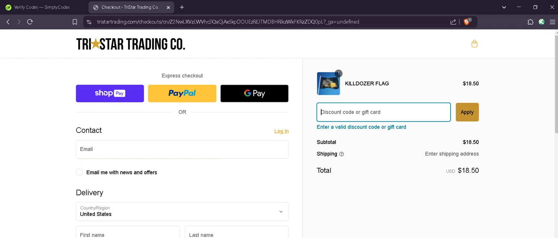Select the Checkout - TriStar Trading Co. tab
The width and height of the screenshot is (558, 238).
pyautogui.click(x=130, y=7)
